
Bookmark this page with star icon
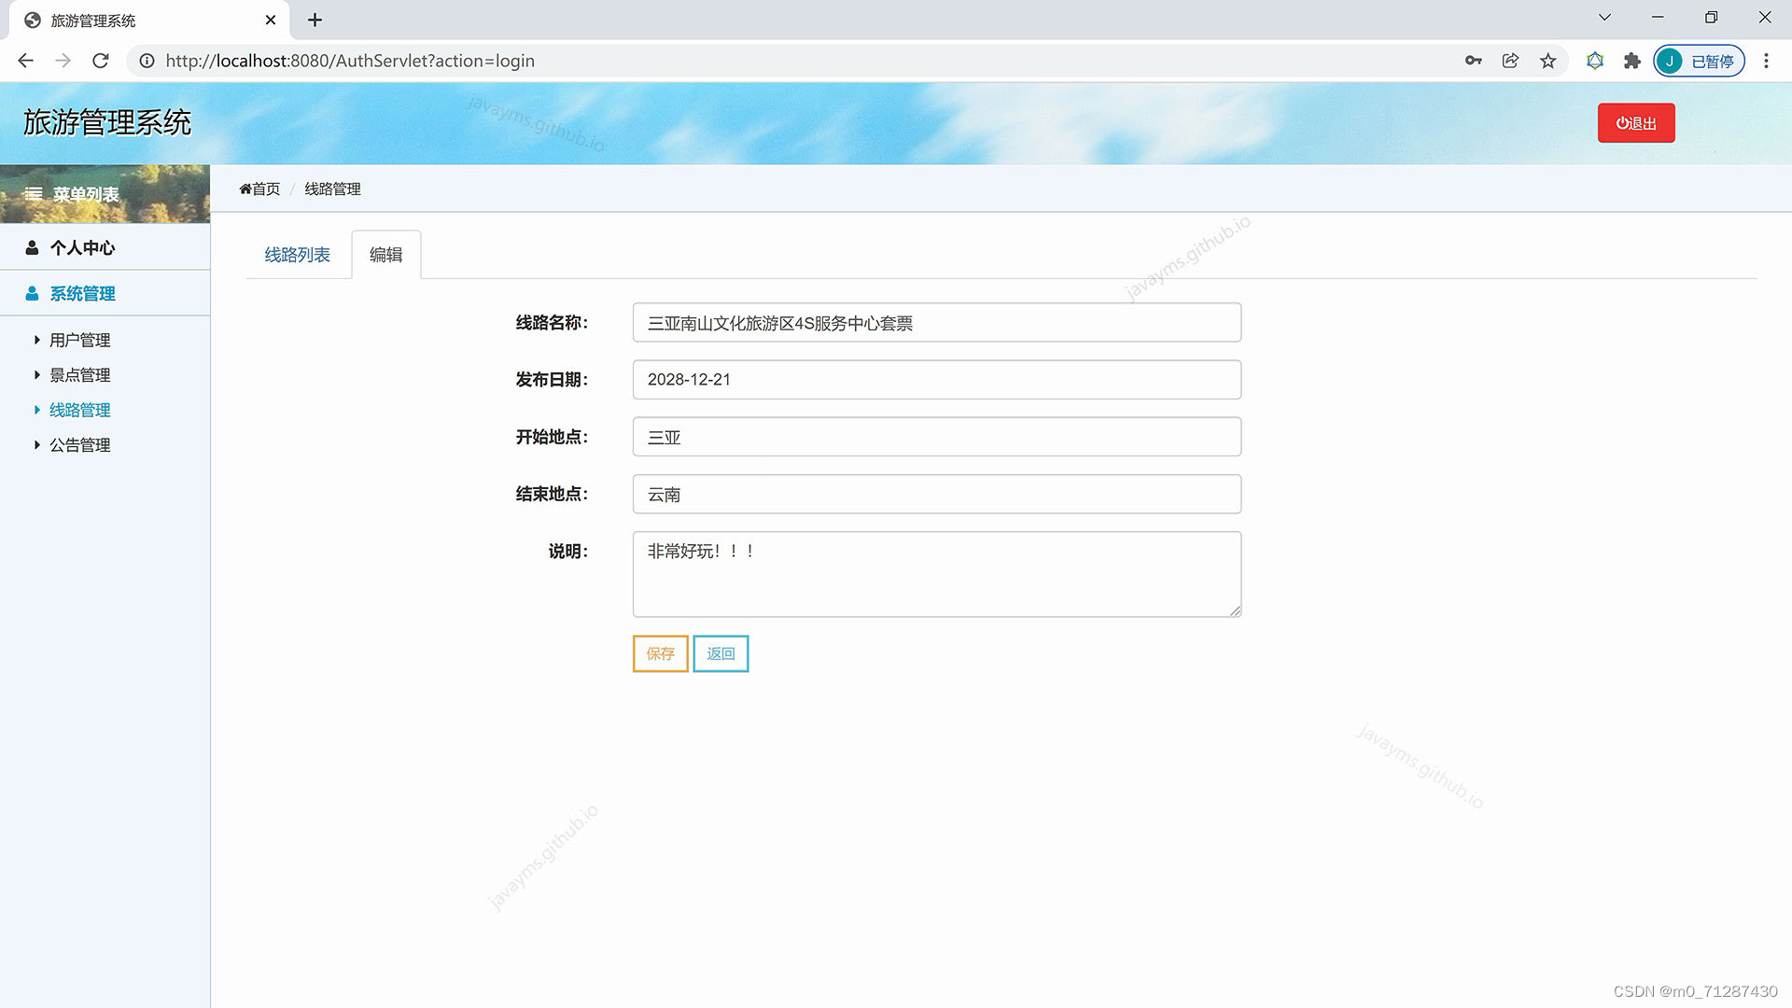(x=1548, y=61)
